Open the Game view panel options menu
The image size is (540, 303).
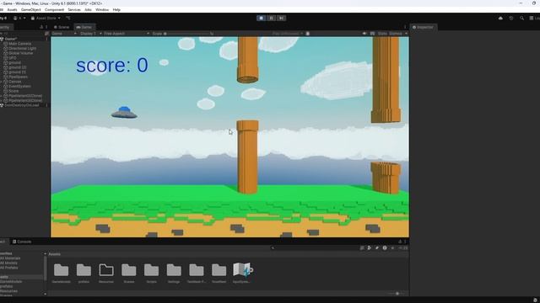click(x=405, y=27)
